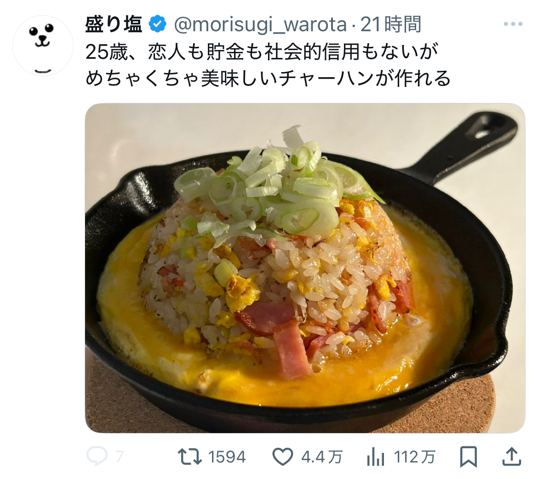Like the fried rice tweet
The height and width of the screenshot is (479, 538).
pos(283,457)
